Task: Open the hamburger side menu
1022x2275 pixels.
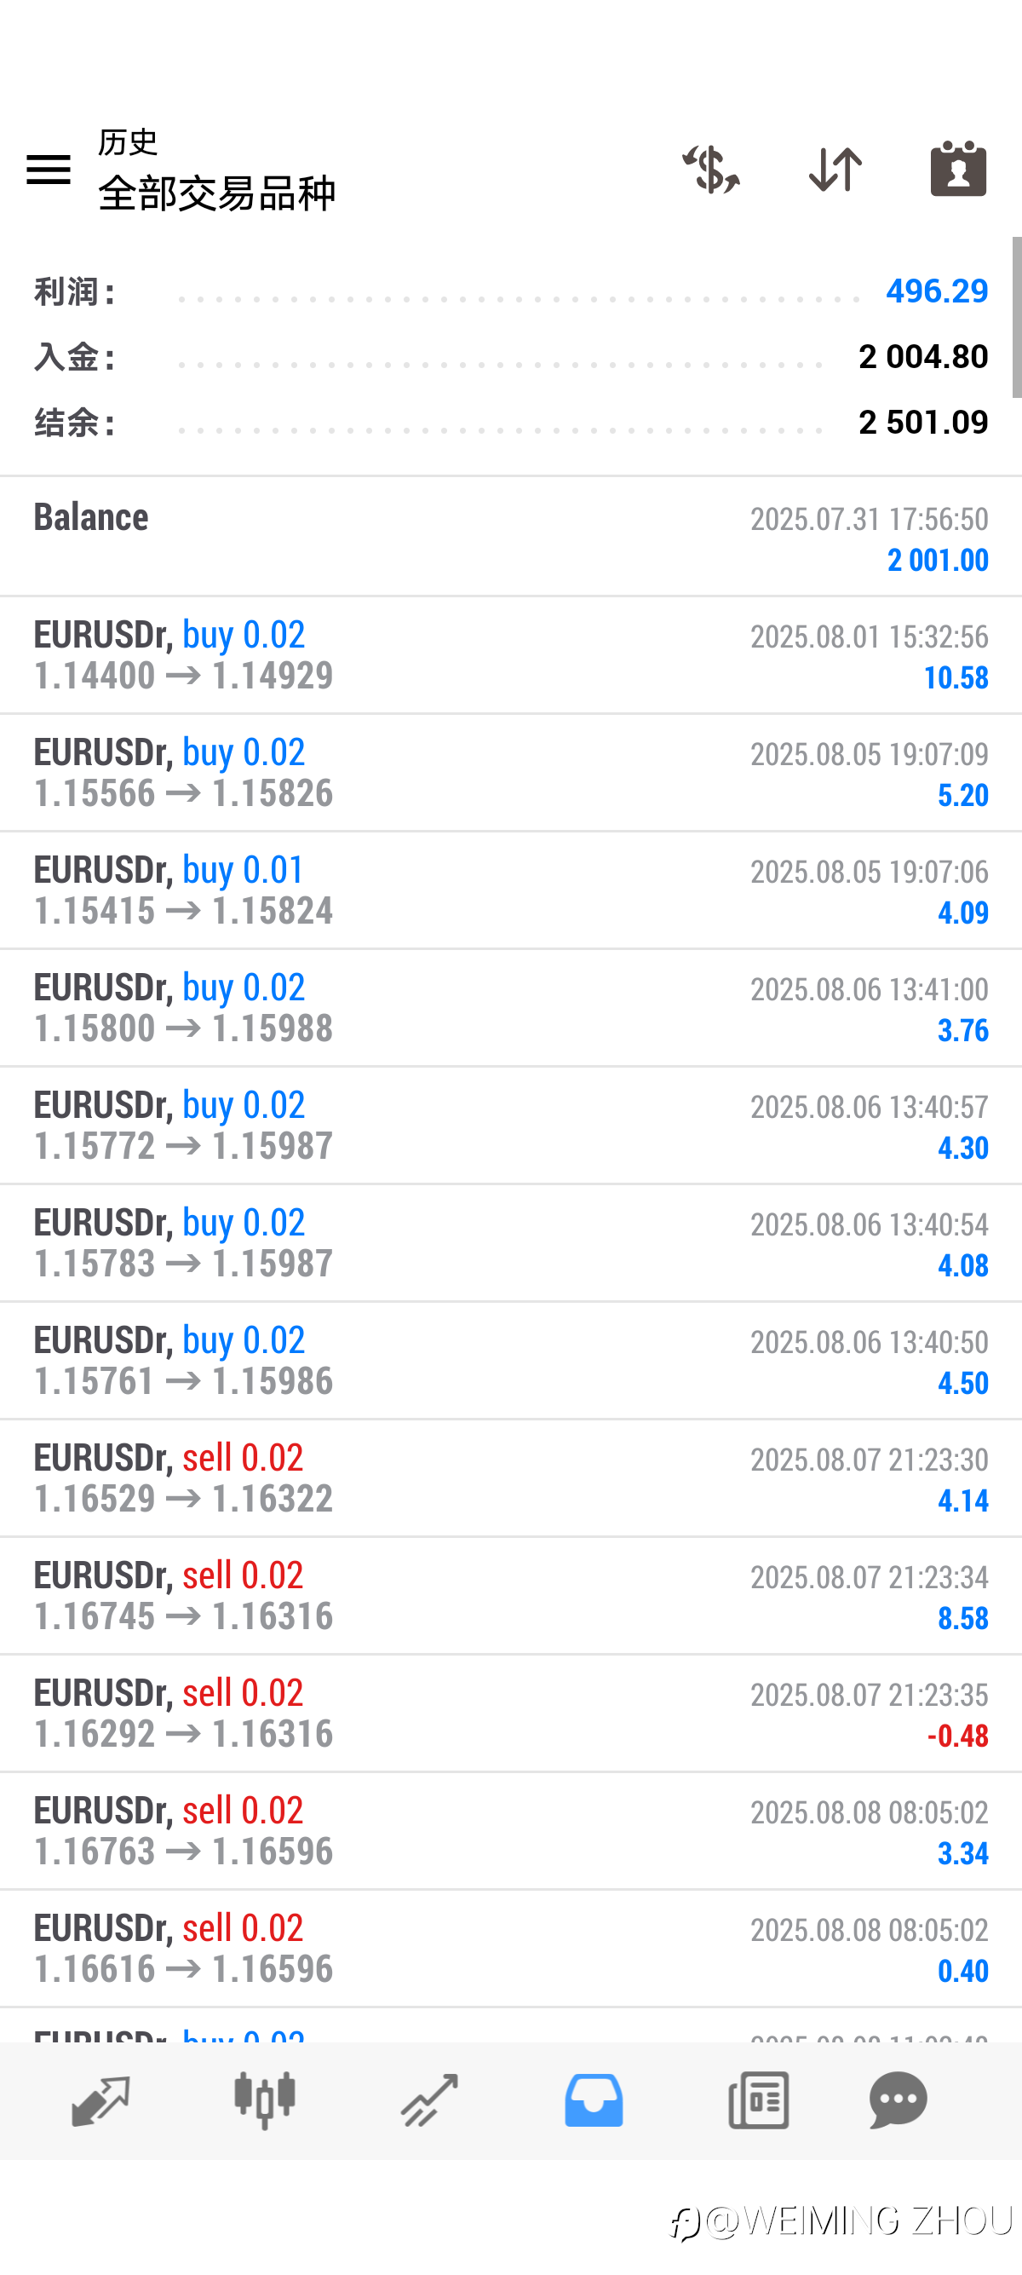Action: (49, 169)
